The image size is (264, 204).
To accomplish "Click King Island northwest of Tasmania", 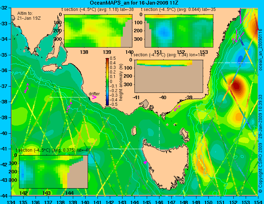I will coord(134,131).
